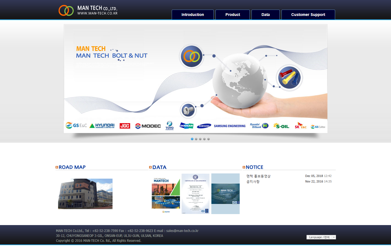Click the Nov 22, 2016 notice date
Screen dimensions: 391x252
314,181
